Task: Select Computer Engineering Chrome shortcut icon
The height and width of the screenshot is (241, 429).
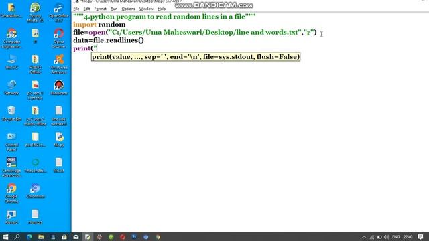Action: pyautogui.click(x=11, y=38)
